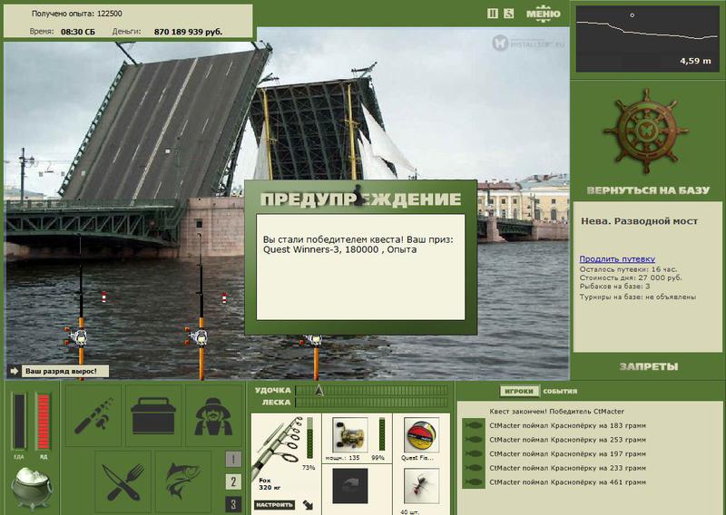The height and width of the screenshot is (515, 726).
Task: Click the time value 08:30 СБ
Action: 78,32
